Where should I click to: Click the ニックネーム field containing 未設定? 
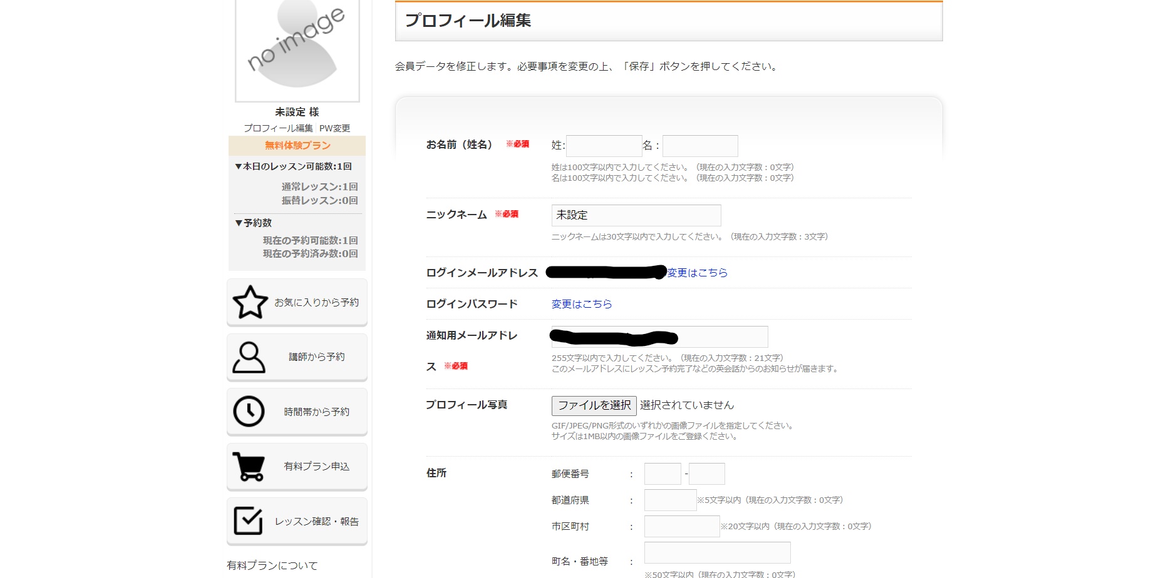[x=636, y=215]
